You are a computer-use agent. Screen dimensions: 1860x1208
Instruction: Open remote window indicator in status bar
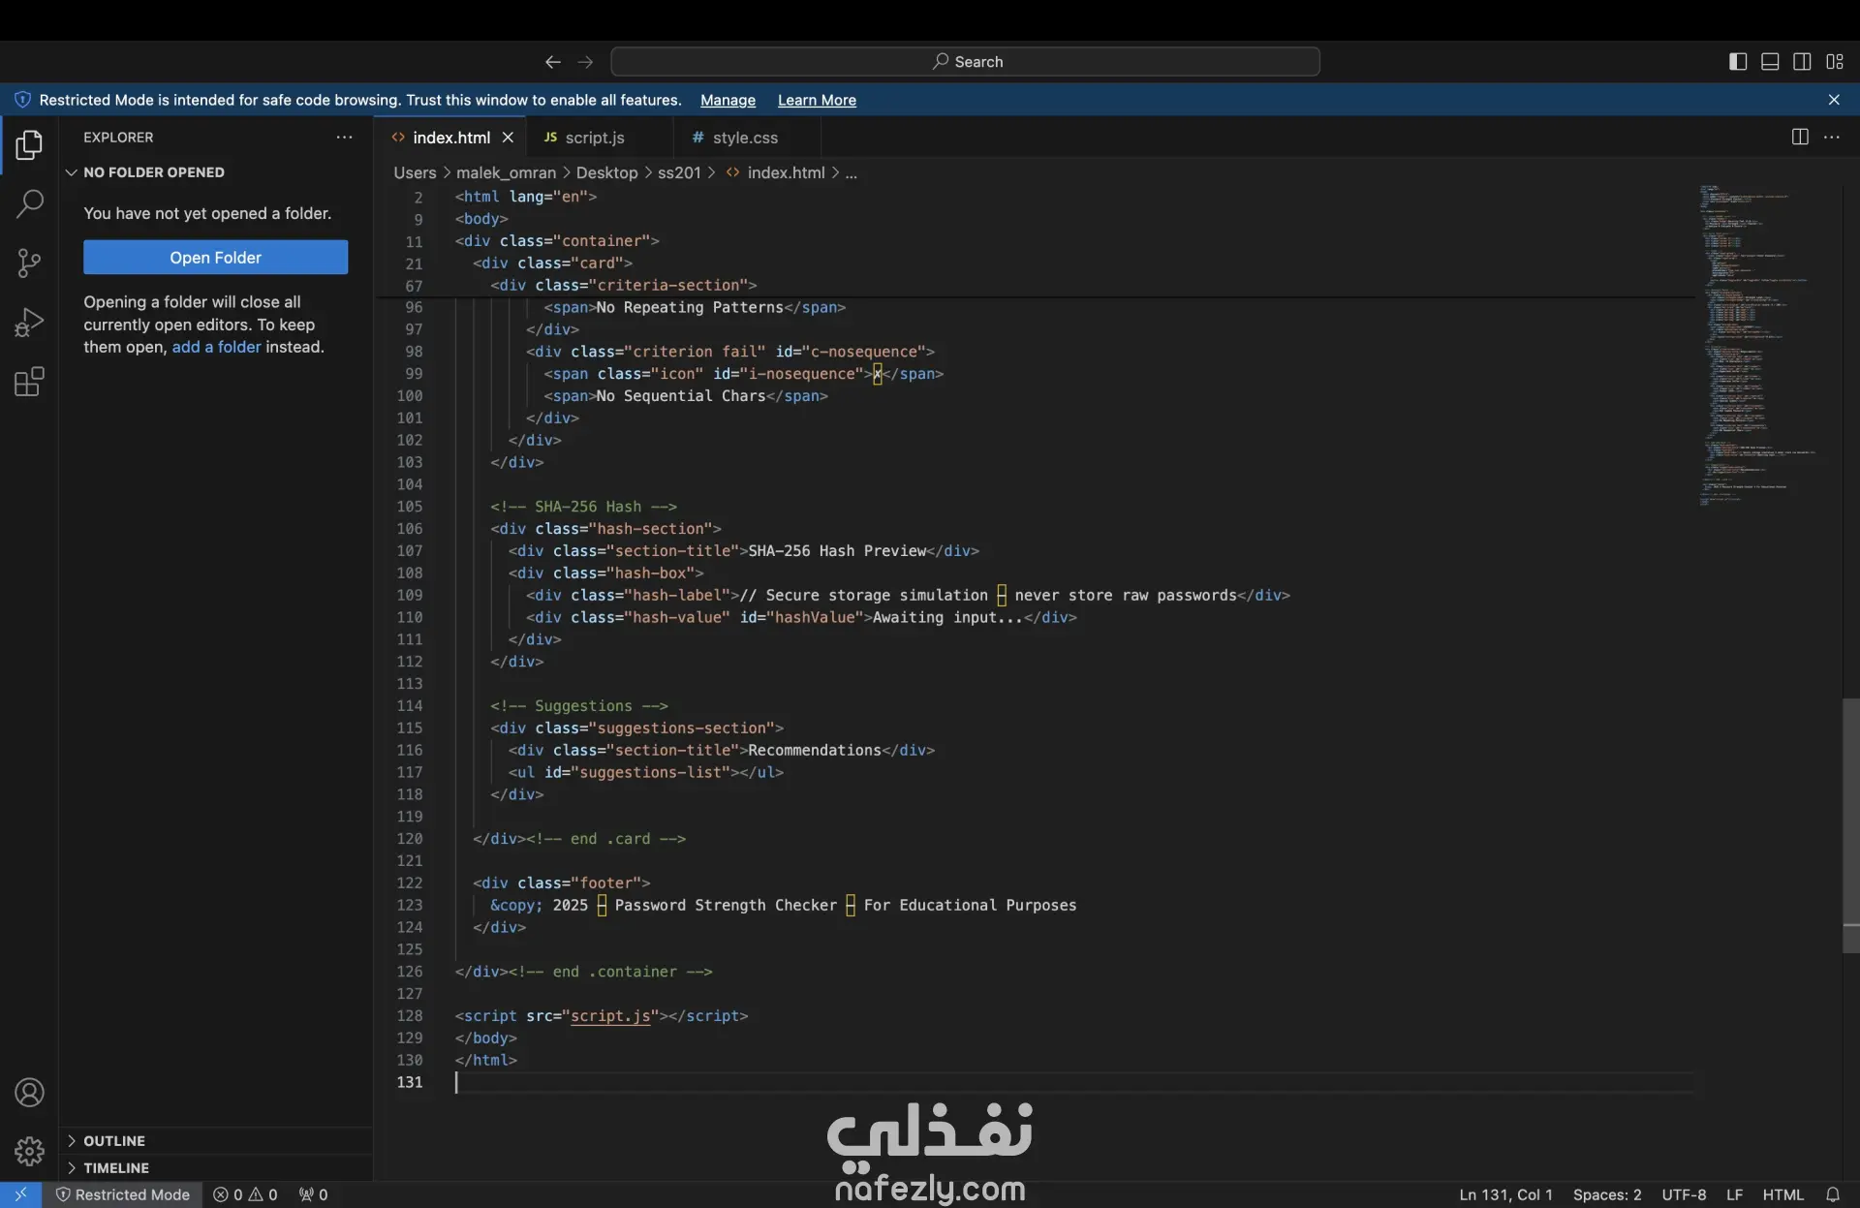pyautogui.click(x=20, y=1194)
